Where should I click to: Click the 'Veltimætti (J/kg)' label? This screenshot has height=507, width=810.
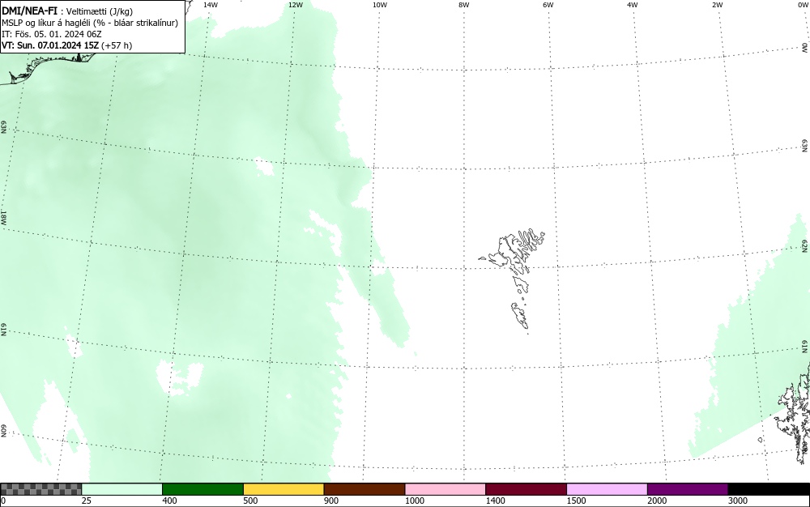point(100,11)
